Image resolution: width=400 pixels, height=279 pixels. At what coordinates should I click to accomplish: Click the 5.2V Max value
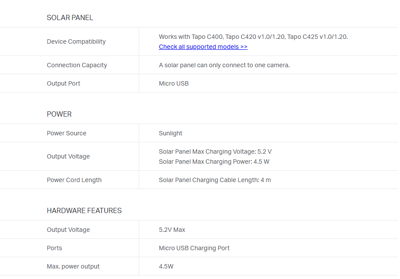[172, 230]
